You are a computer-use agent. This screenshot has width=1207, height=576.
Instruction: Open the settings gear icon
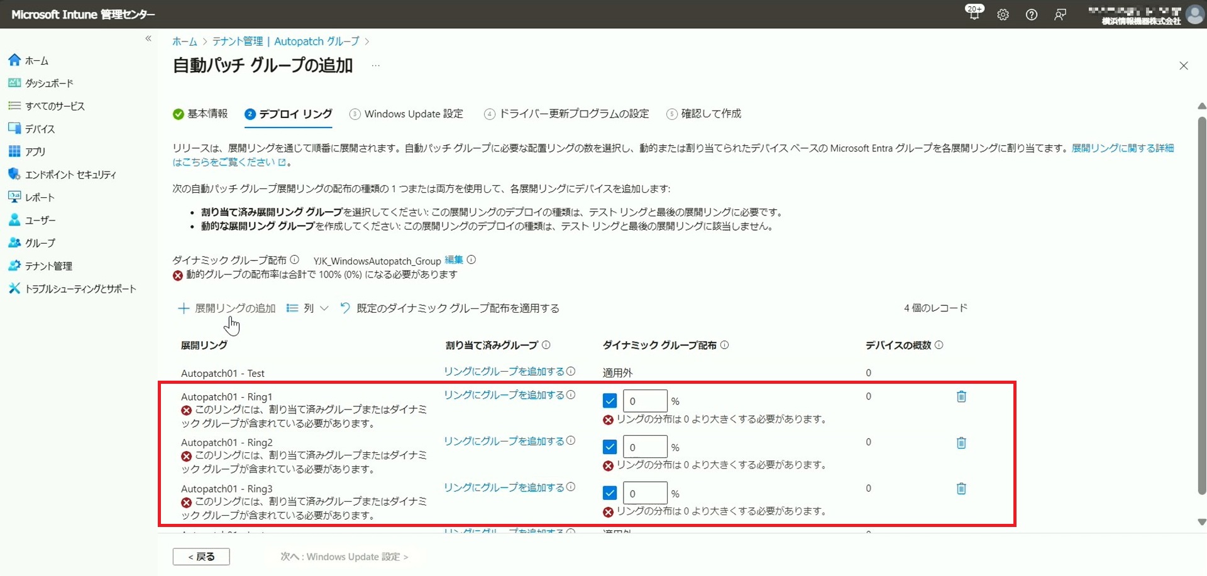[x=1003, y=14]
